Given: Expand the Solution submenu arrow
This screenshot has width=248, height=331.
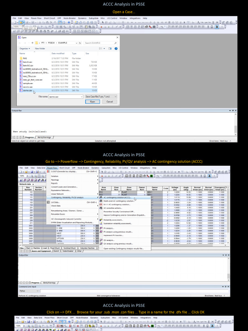Looking at the screenshot, I should 98,176.
